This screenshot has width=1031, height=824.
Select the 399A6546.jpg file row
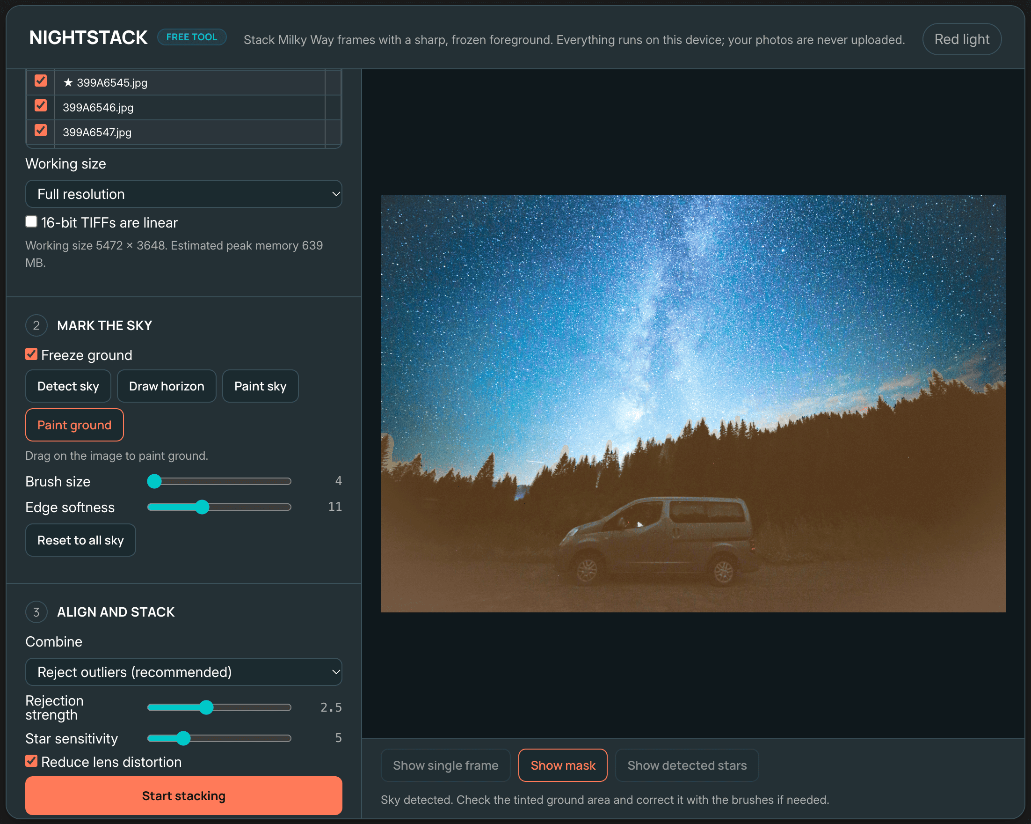184,107
